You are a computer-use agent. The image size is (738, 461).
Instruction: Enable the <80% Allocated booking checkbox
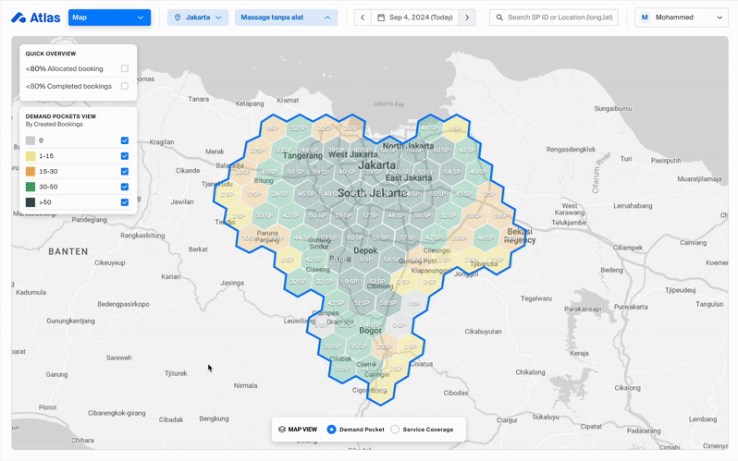point(124,68)
